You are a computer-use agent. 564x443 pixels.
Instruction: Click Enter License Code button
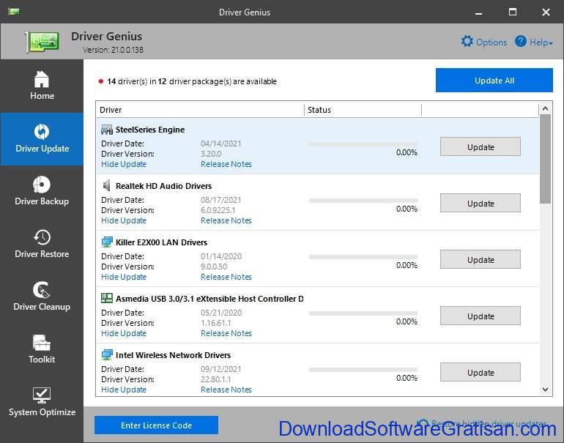[x=156, y=425]
